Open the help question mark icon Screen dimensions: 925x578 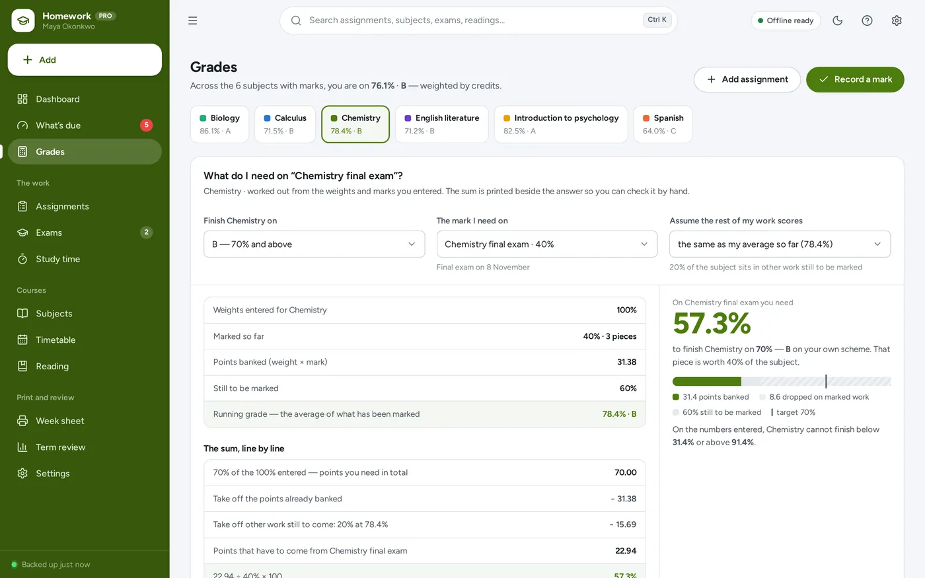pos(867,20)
